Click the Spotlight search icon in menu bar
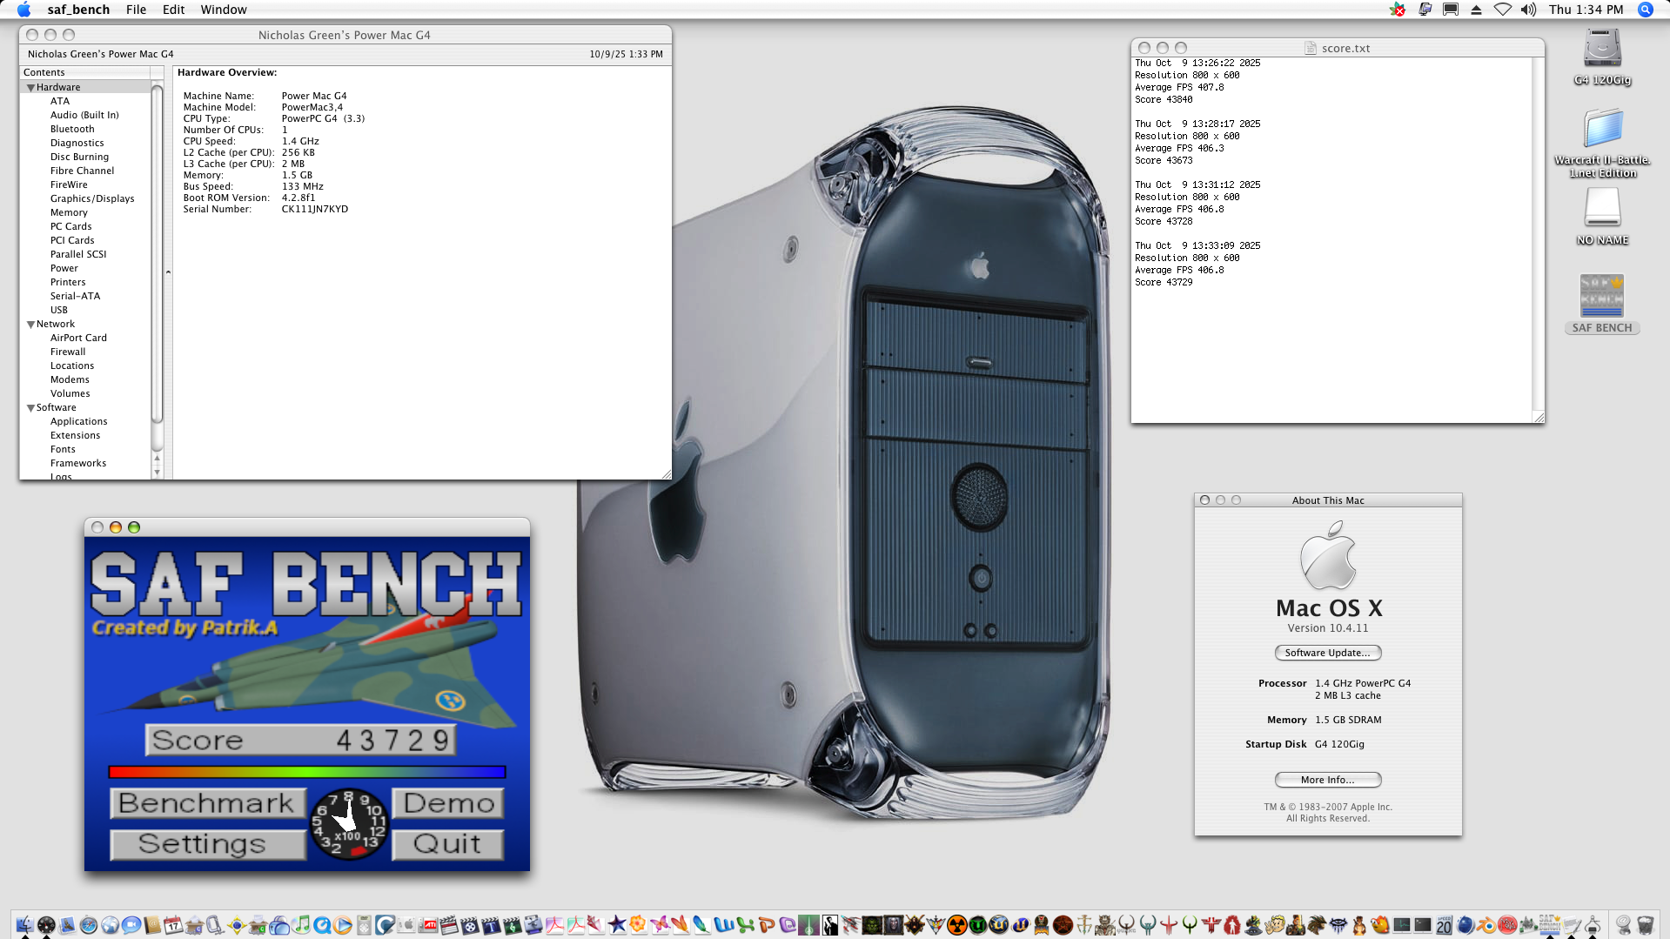 point(1645,10)
